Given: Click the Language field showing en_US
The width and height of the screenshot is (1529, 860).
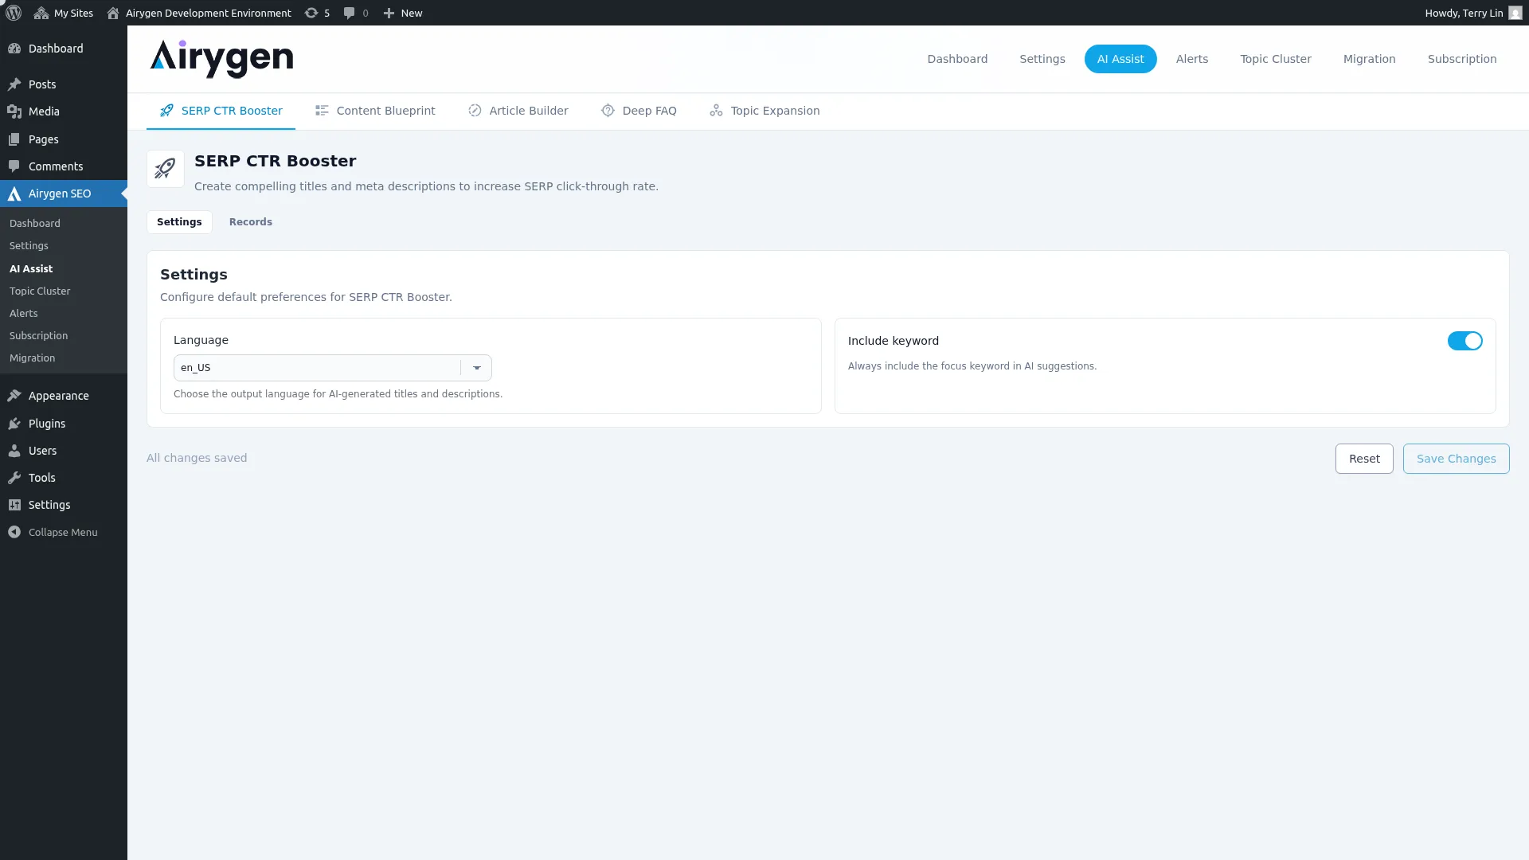Looking at the screenshot, I should (332, 368).
